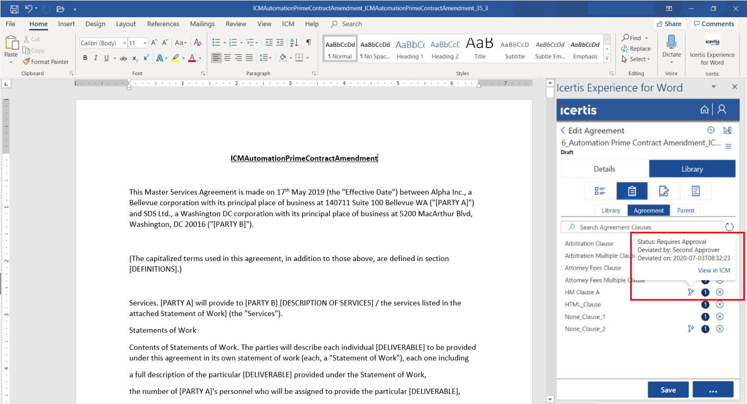The image size is (747, 404).
Task: Open Icertis Experience for Word ribbon button
Action: pyautogui.click(x=712, y=52)
